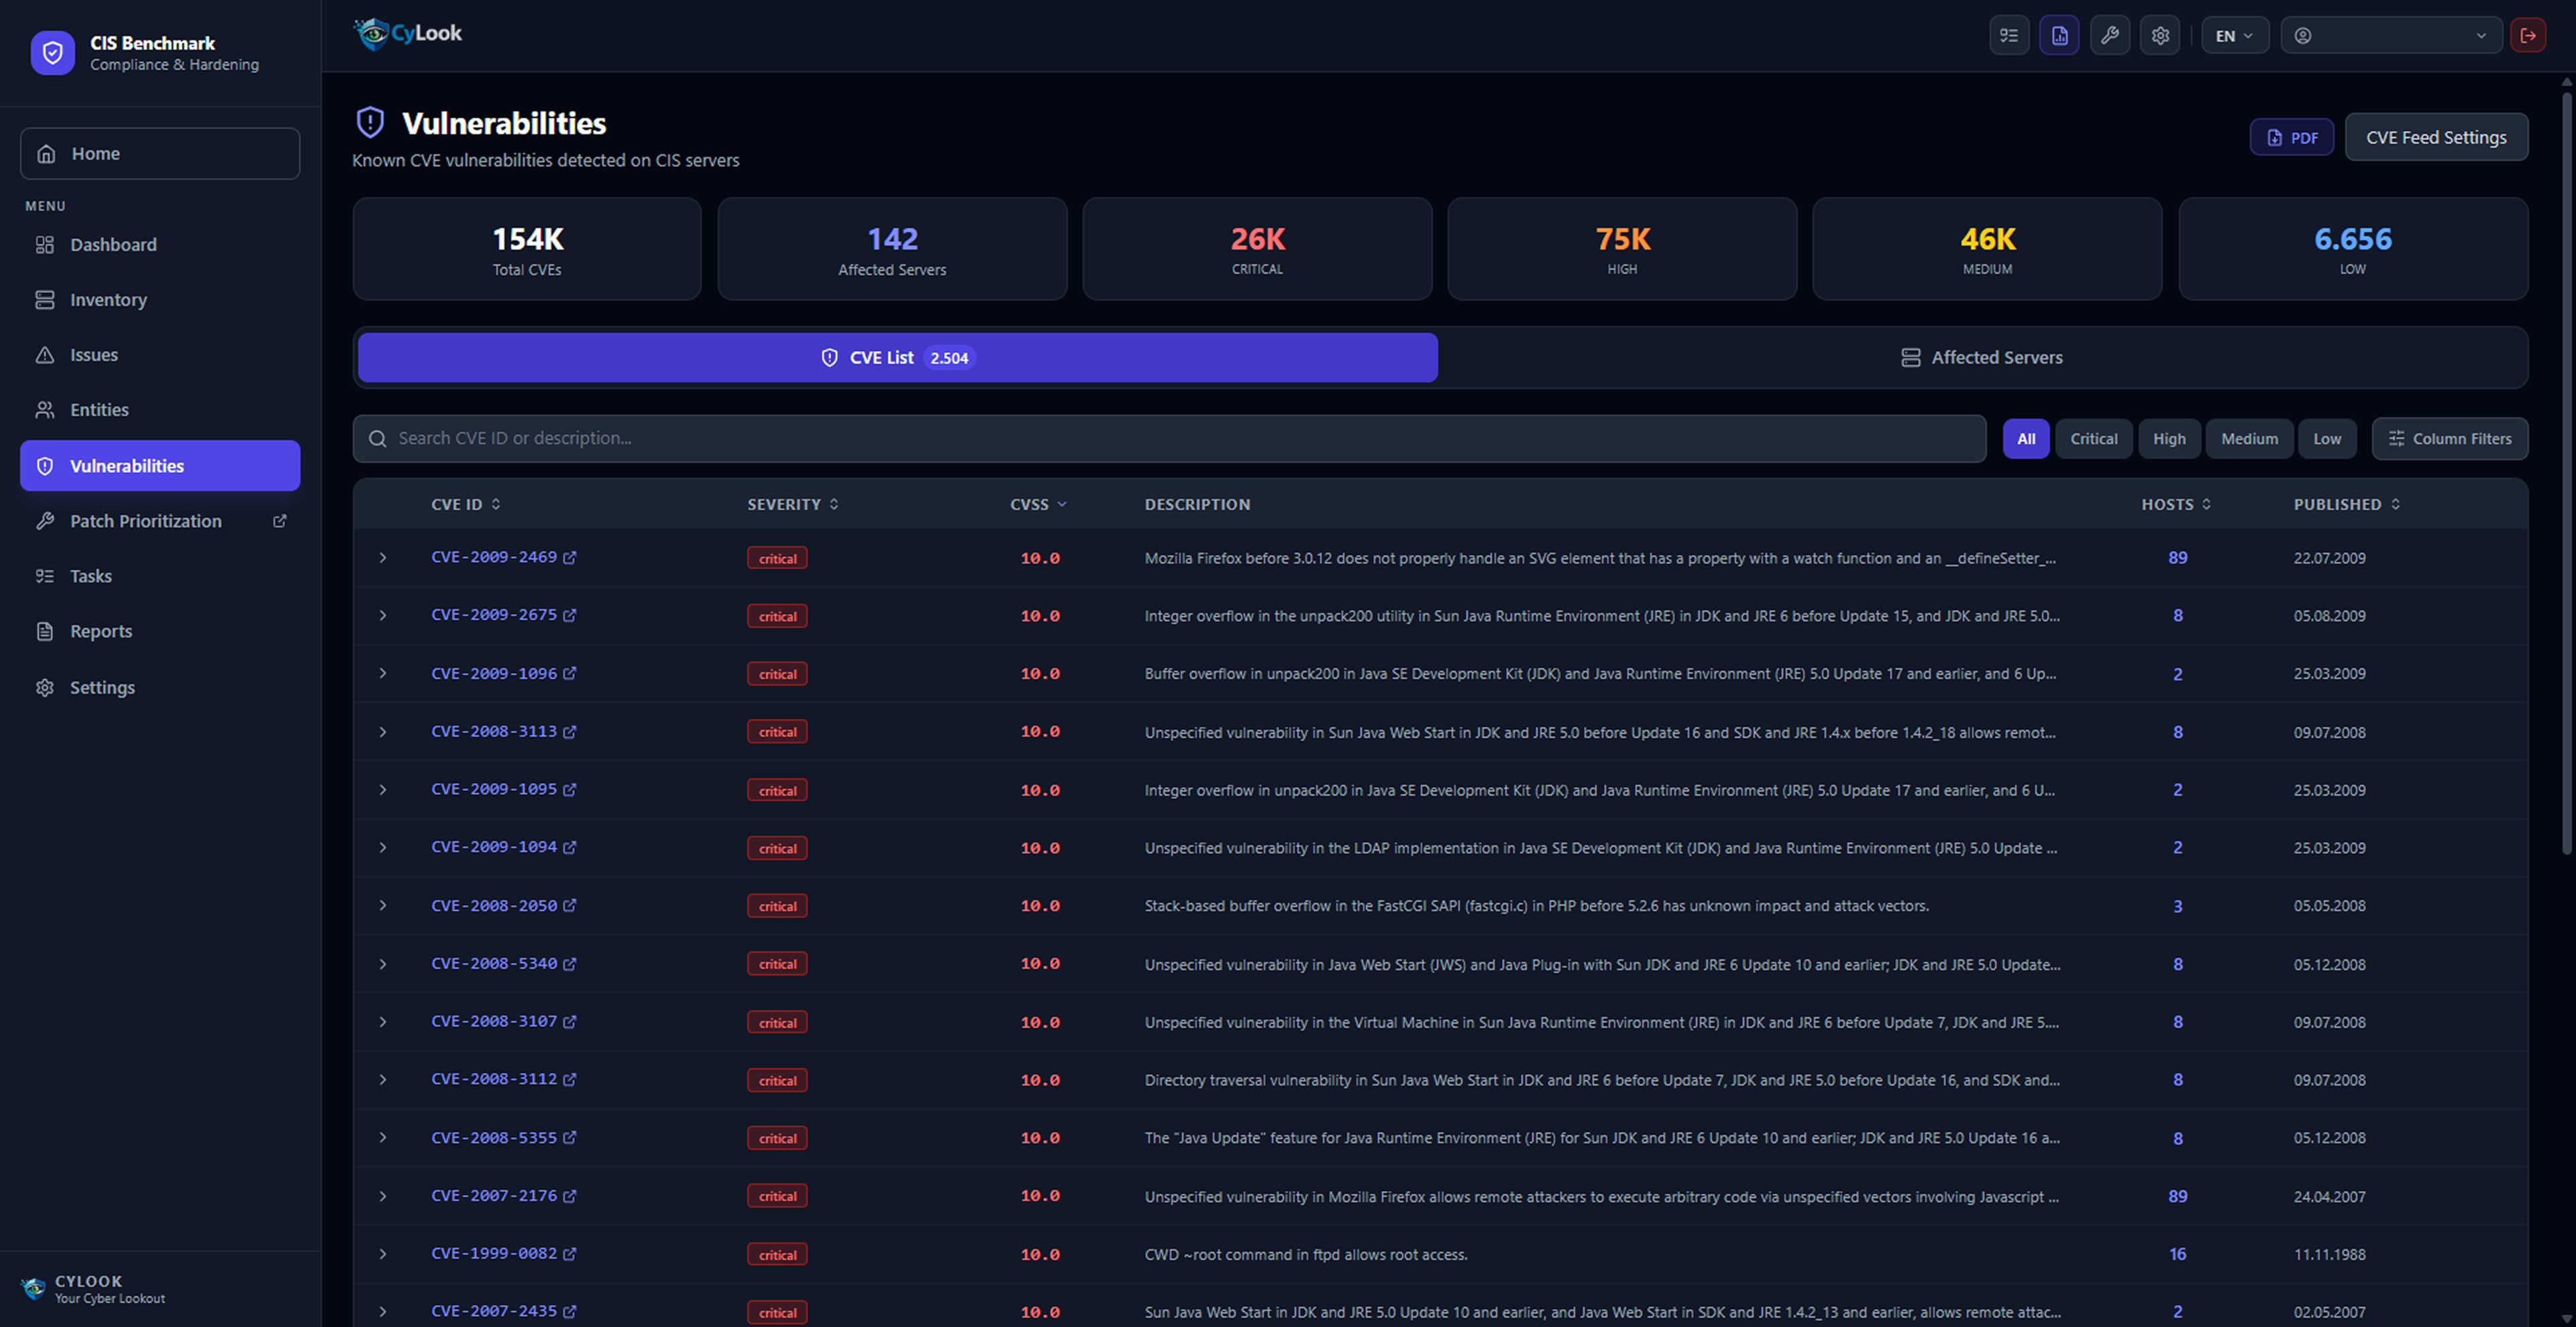
Task: Click the Home button in sidebar
Action: (160, 153)
